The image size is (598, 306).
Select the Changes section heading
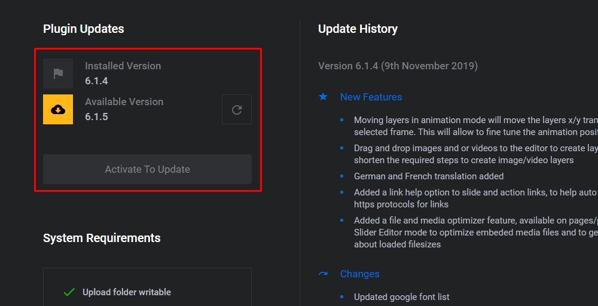(359, 274)
